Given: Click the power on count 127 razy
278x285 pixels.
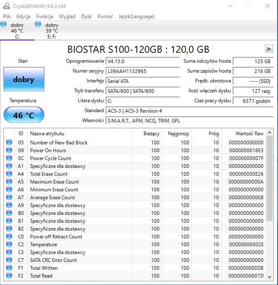Looking at the screenshot, I should (253, 91).
